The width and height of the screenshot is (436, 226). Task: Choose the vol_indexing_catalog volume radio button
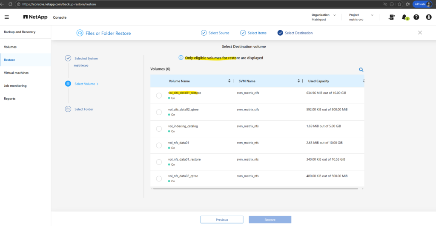pyautogui.click(x=159, y=129)
